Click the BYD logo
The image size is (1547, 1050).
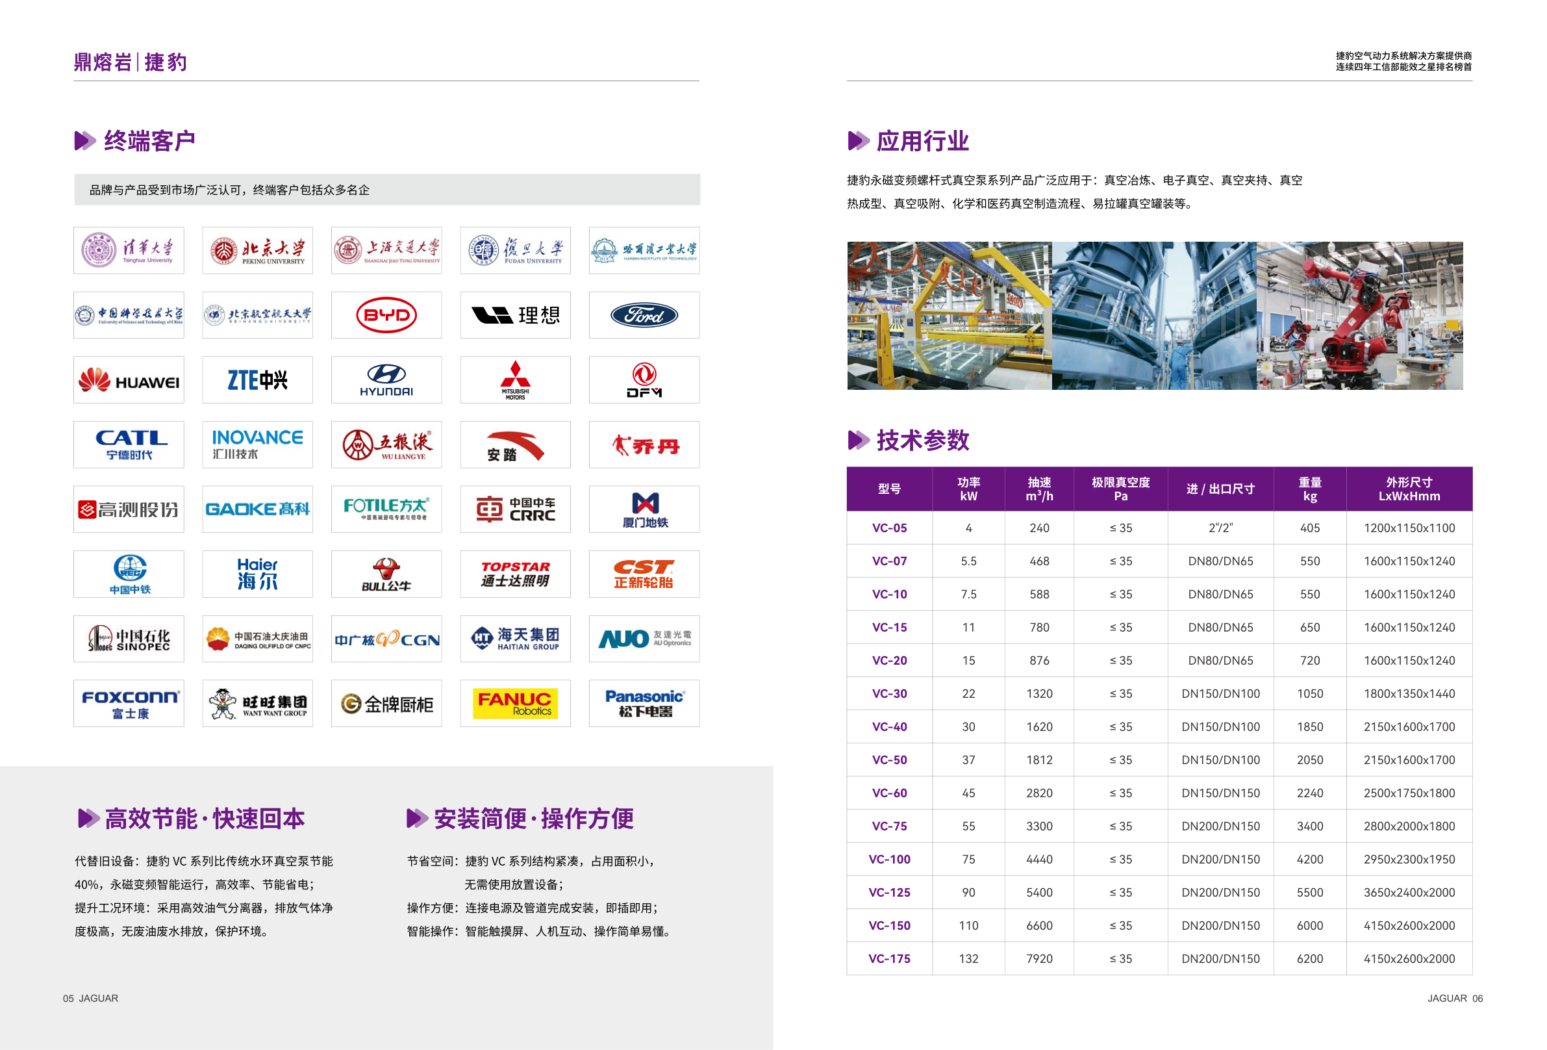point(386,315)
